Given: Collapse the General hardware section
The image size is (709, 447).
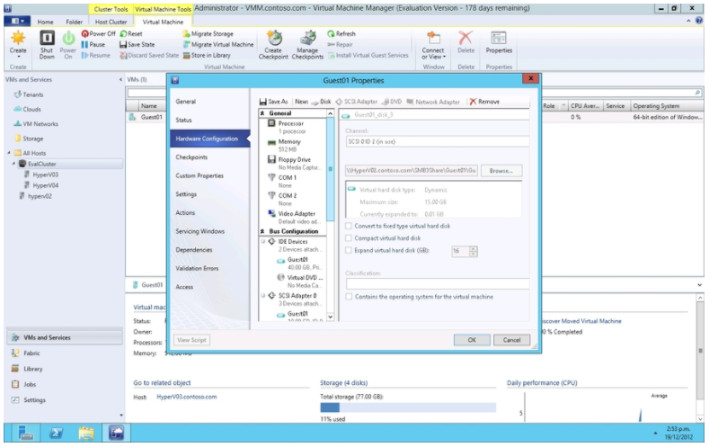Looking at the screenshot, I should 262,113.
